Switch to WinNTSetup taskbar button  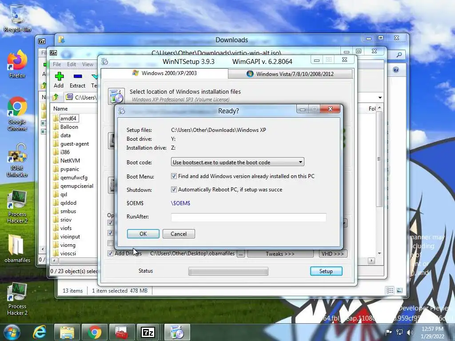tap(177, 332)
